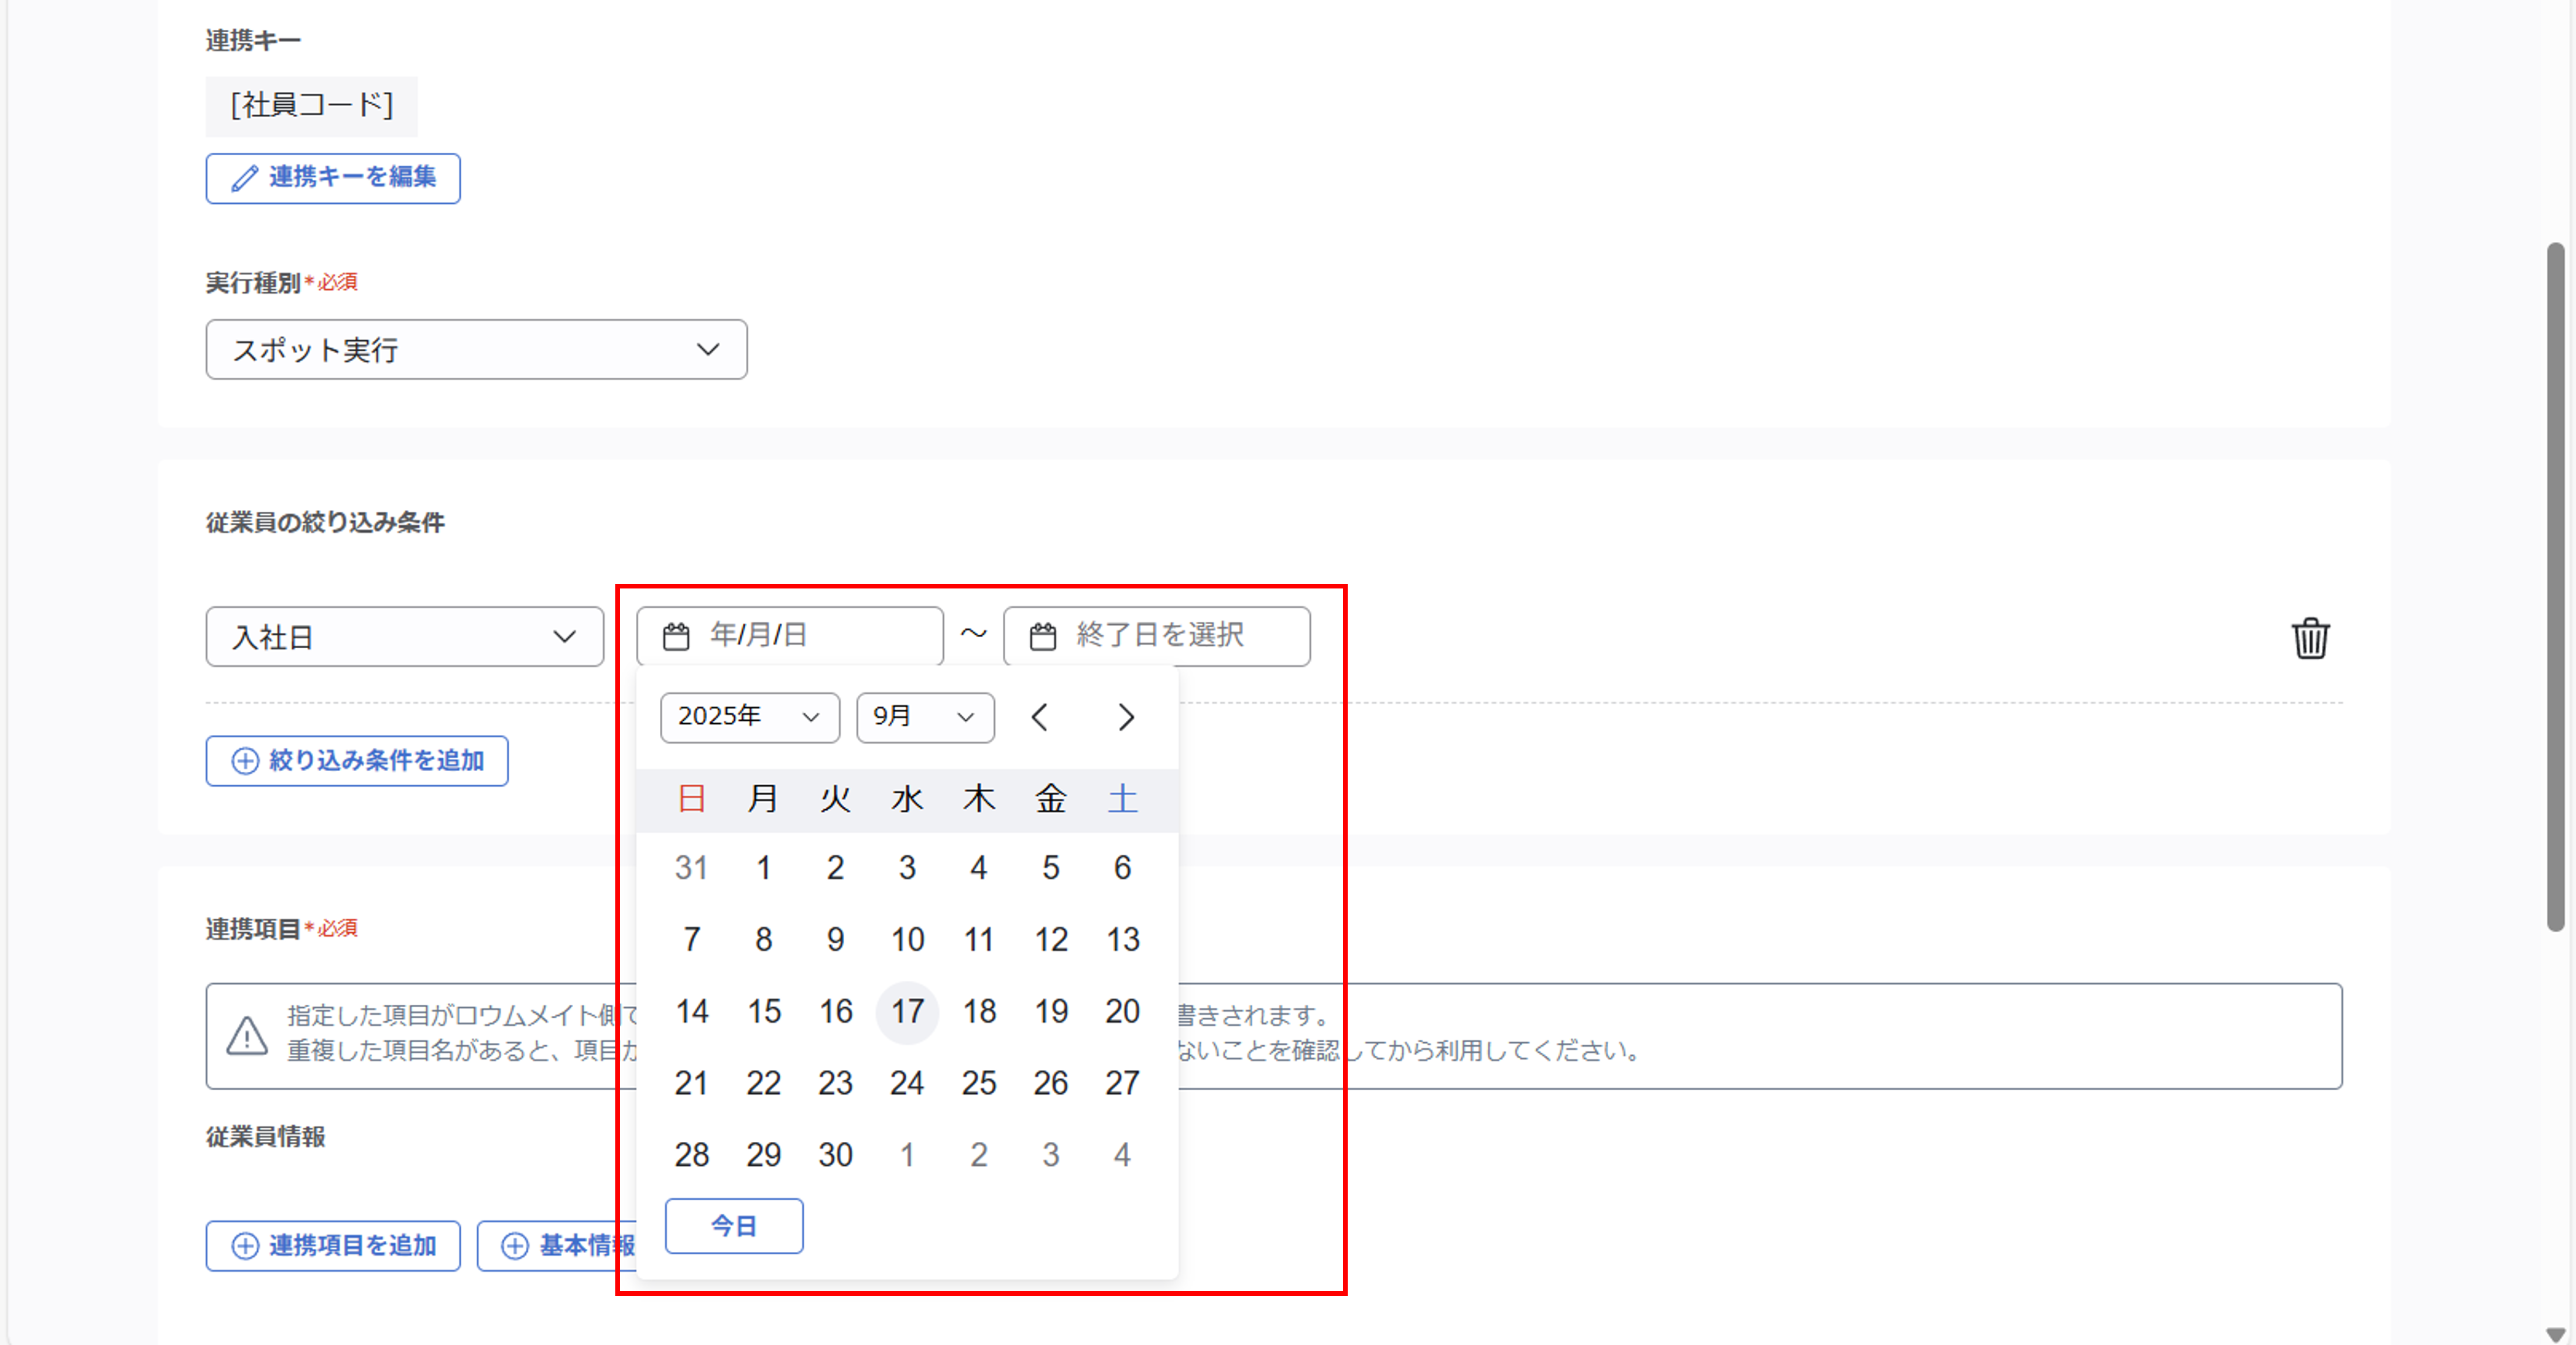The height and width of the screenshot is (1345, 2576).
Task: Click pencil icon on 連携キーを編集 button
Action: coord(245,178)
